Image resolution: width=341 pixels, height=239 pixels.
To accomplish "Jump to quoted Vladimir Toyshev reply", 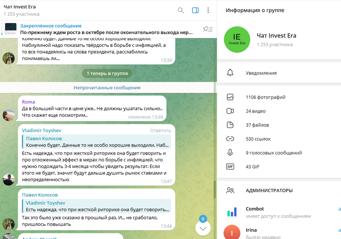I will (x=97, y=206).
